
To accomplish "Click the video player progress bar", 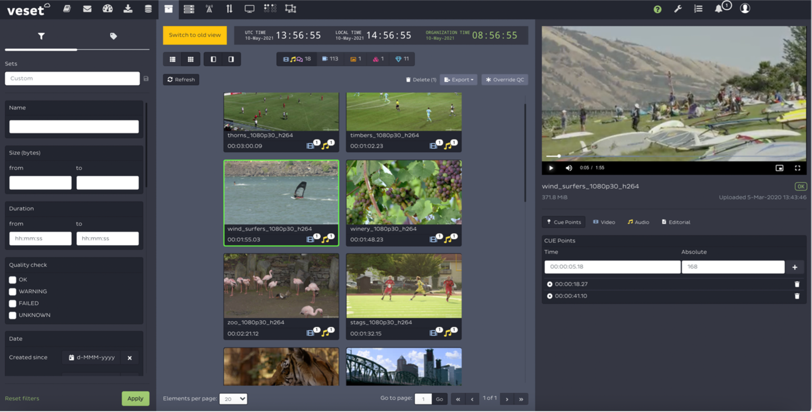I will tap(674, 156).
